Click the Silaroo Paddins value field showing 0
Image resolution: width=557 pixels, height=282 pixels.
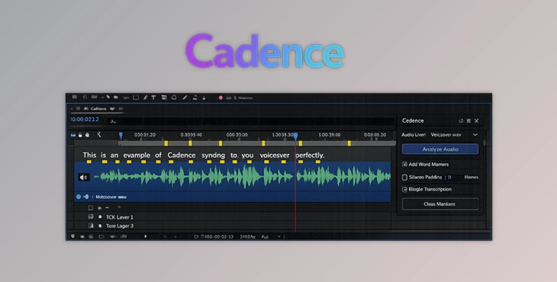(x=449, y=177)
